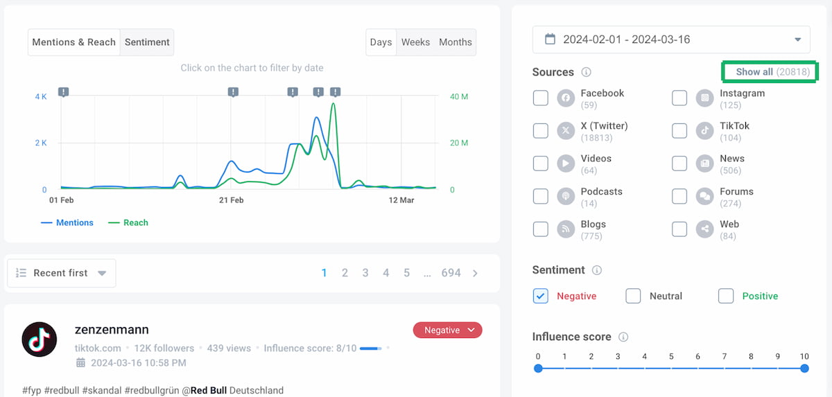Toggle the Web source checkbox
Image resolution: width=832 pixels, height=397 pixels.
pyautogui.click(x=679, y=229)
